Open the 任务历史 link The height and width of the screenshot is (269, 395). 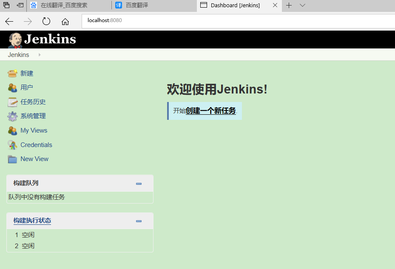[33, 102]
